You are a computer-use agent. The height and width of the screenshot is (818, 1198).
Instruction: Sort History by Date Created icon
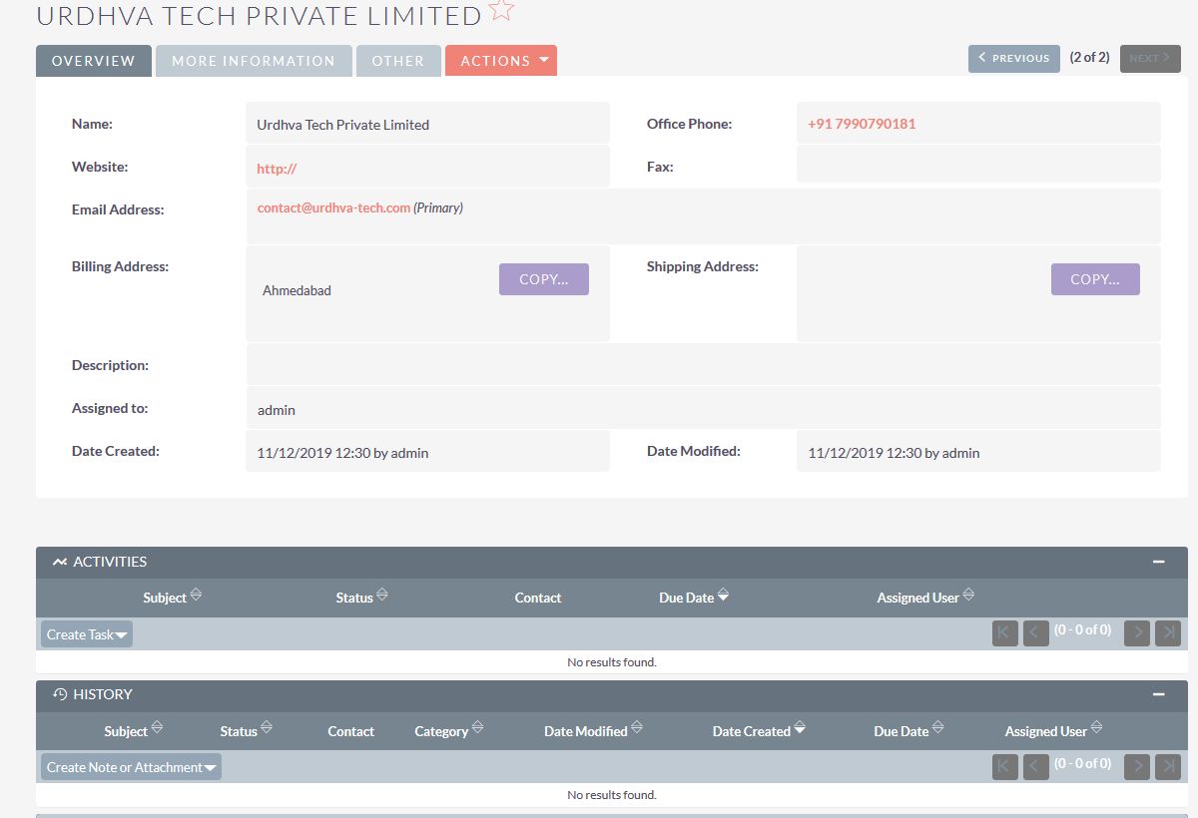pyautogui.click(x=800, y=729)
